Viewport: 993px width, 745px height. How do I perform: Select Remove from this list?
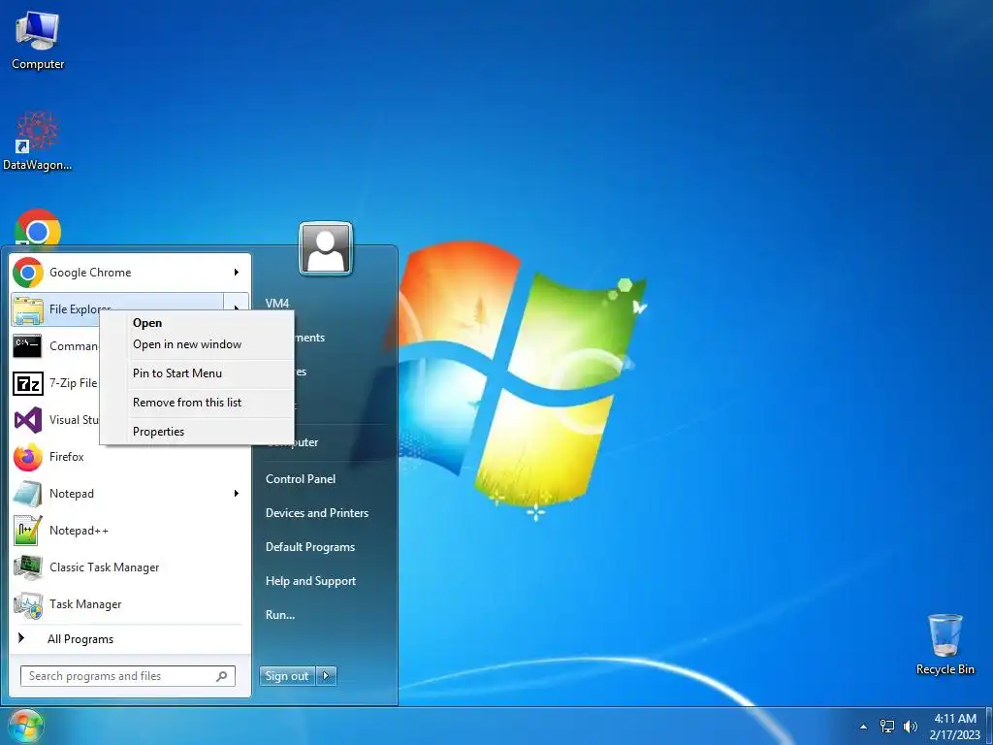coord(187,403)
